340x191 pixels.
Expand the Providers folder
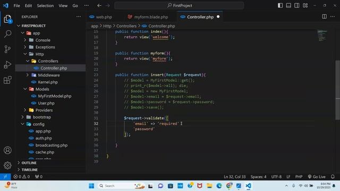coord(25,110)
